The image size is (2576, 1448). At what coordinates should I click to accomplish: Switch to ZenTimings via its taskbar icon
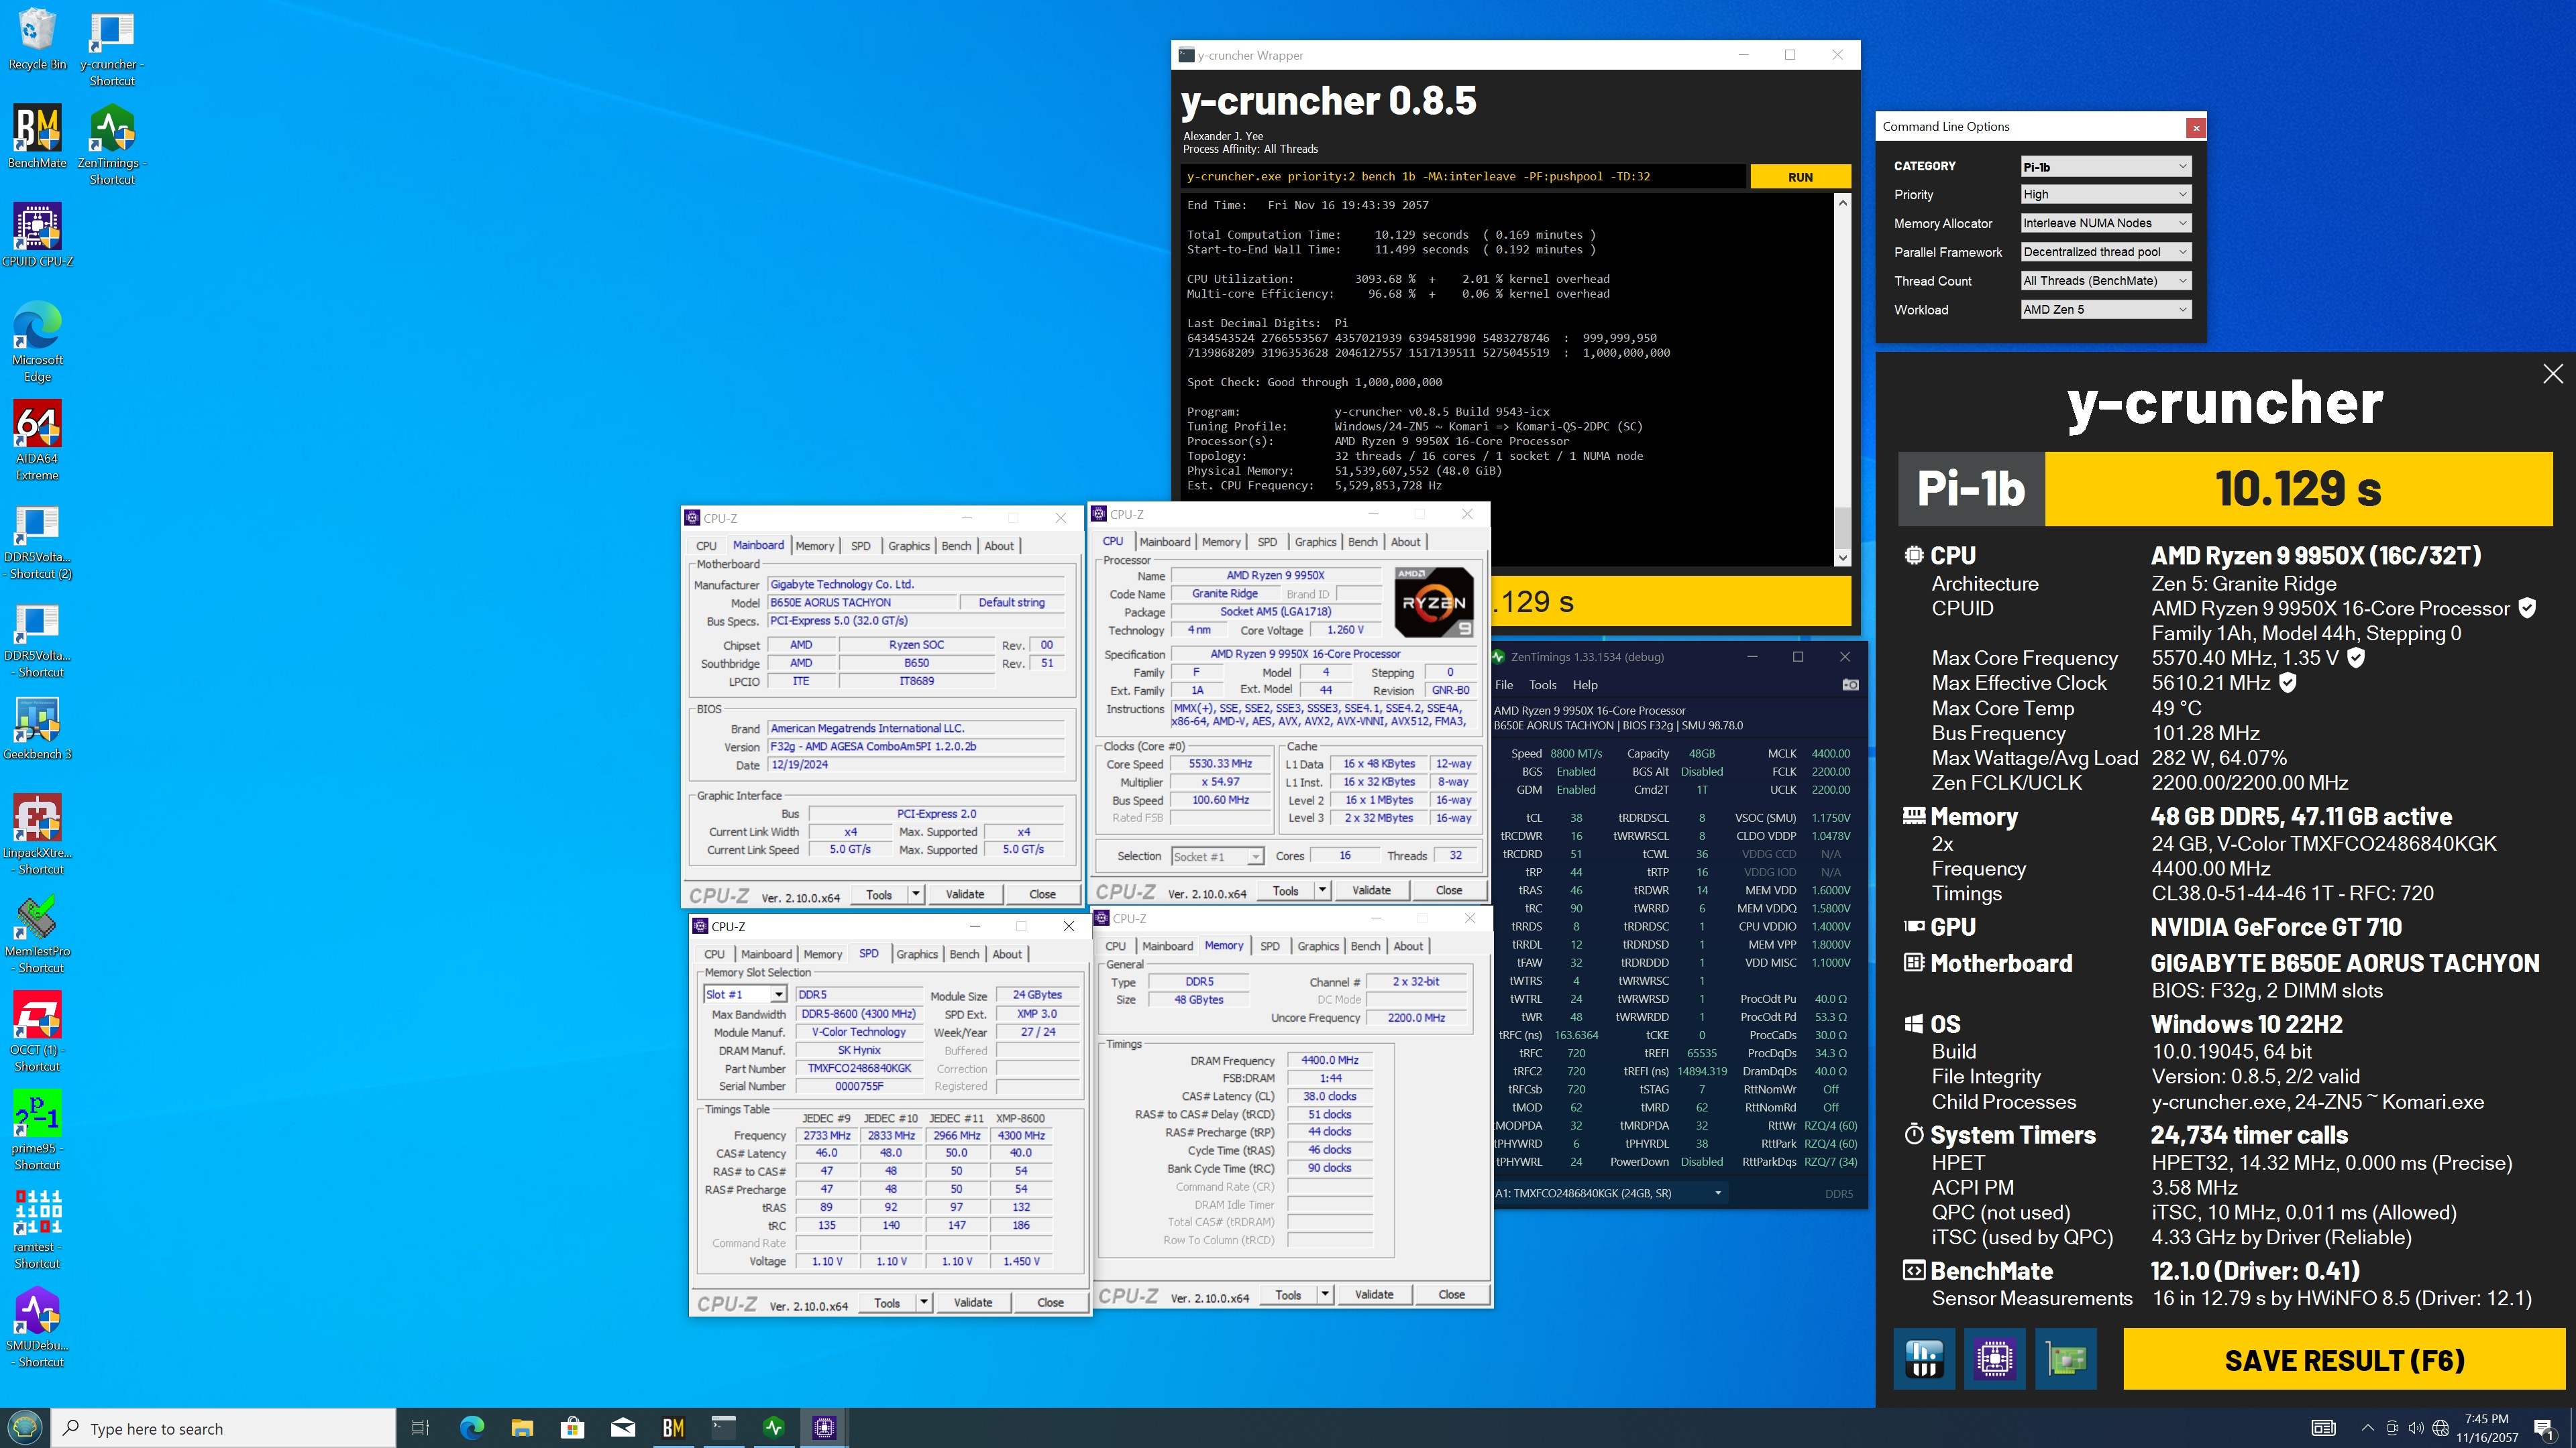tap(774, 1428)
